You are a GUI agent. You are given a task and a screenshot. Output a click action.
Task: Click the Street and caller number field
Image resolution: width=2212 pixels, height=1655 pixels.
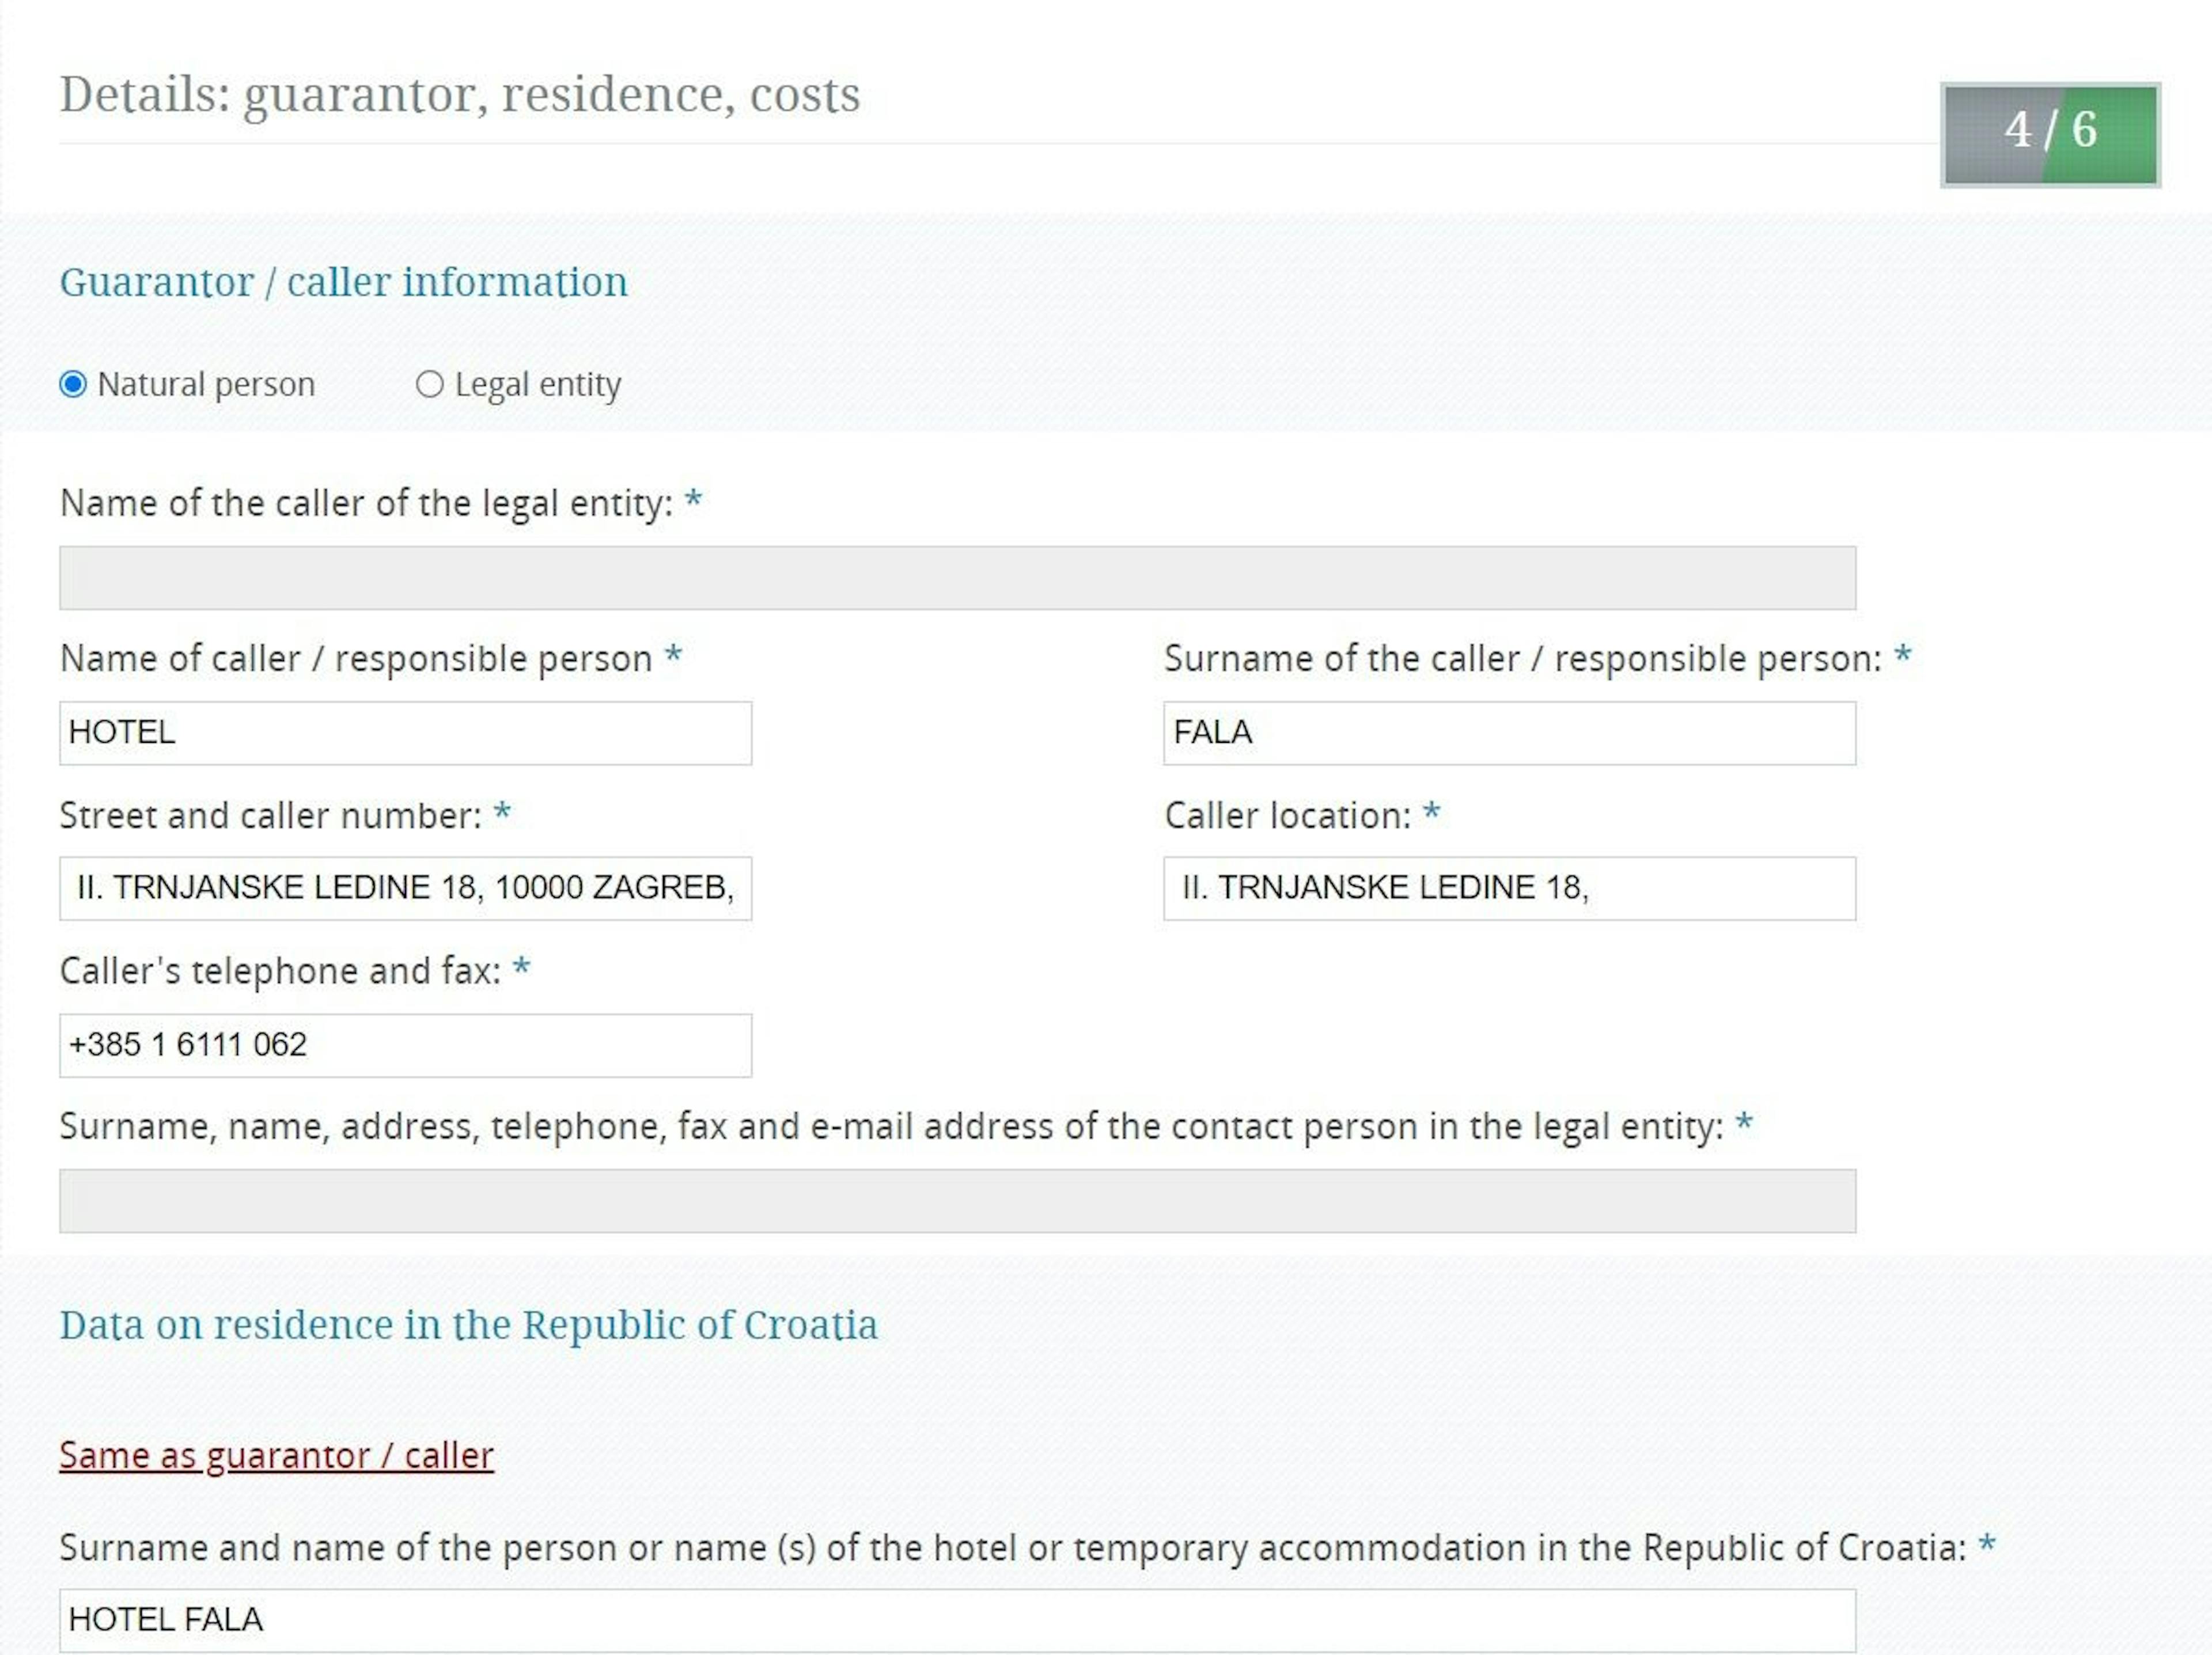405,889
